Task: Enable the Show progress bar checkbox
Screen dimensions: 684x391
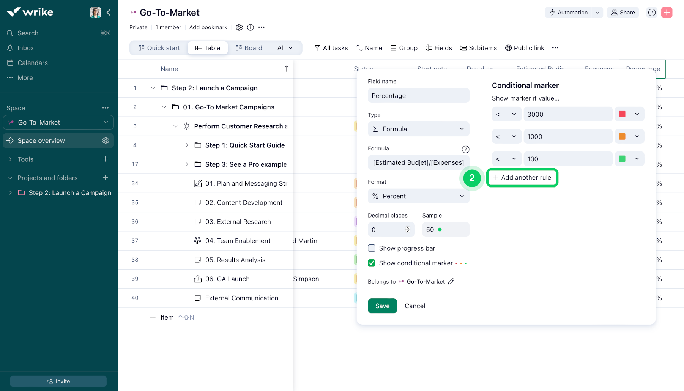Action: [372, 248]
